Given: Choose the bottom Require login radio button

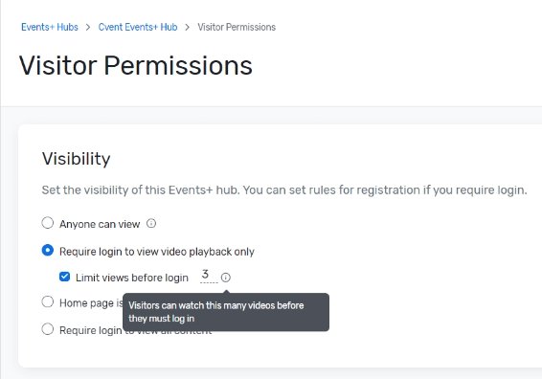Looking at the screenshot, I should (48, 329).
